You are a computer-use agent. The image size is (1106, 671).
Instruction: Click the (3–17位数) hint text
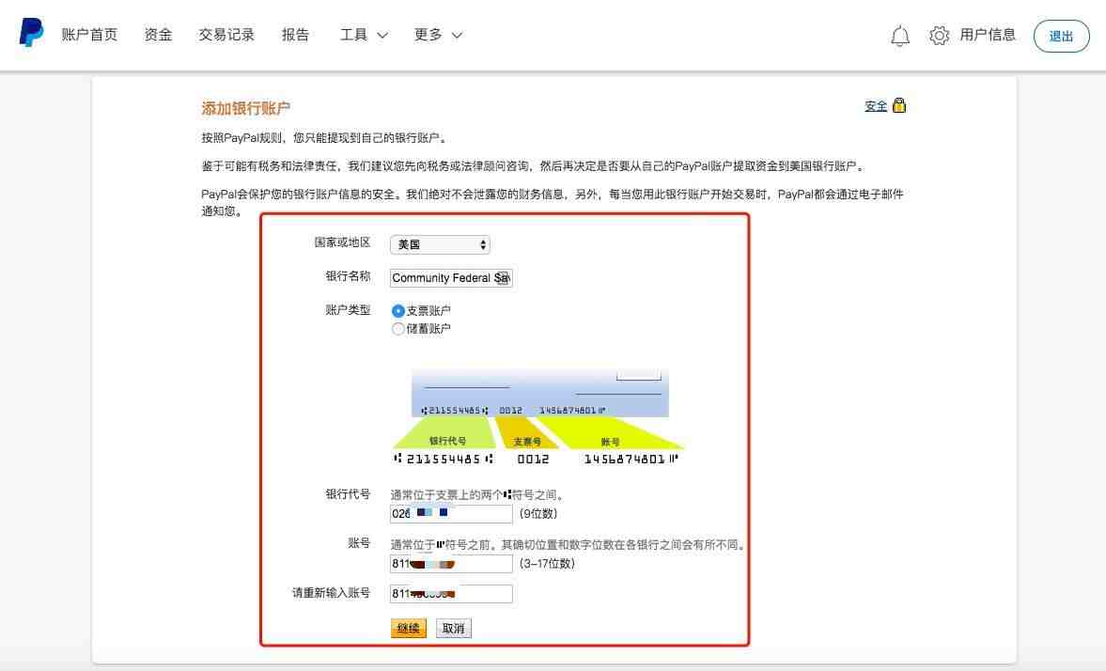click(x=547, y=564)
